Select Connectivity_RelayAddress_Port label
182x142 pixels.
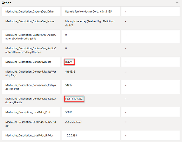tap(31, 87)
